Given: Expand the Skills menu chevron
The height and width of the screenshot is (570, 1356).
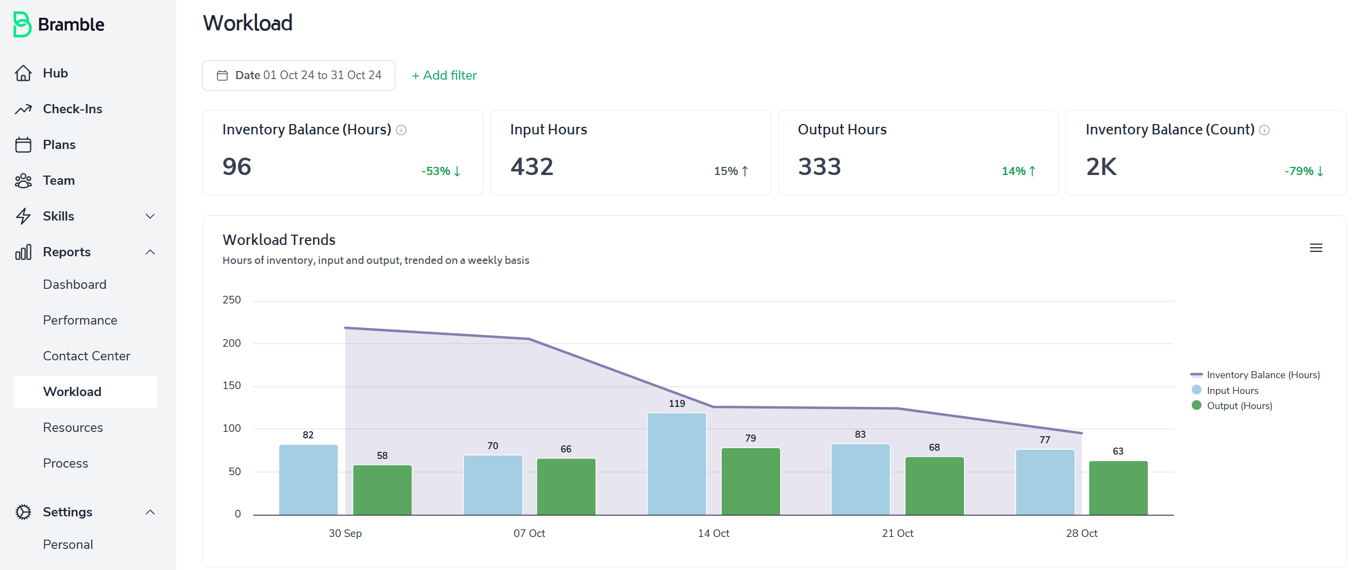Looking at the screenshot, I should tap(150, 216).
